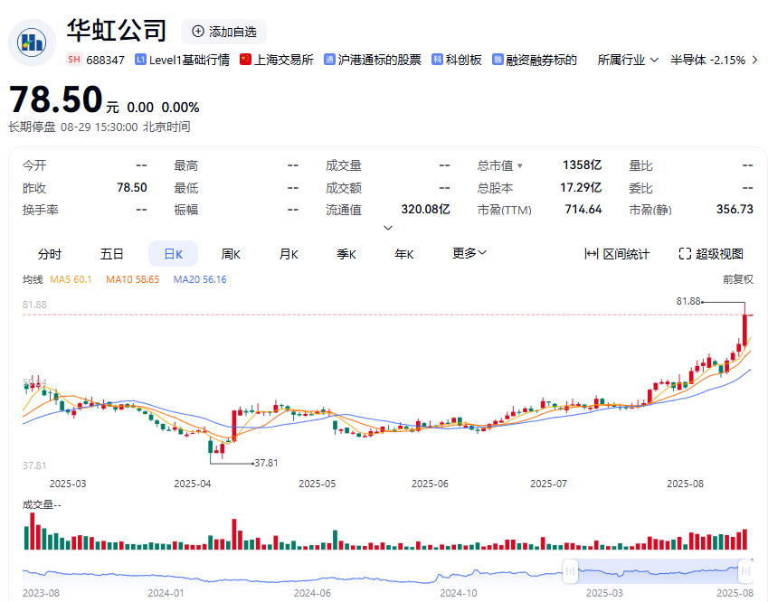768x602 pixels.
Task: Click the 市盈(TTM) value 714.64
Action: tap(583, 210)
